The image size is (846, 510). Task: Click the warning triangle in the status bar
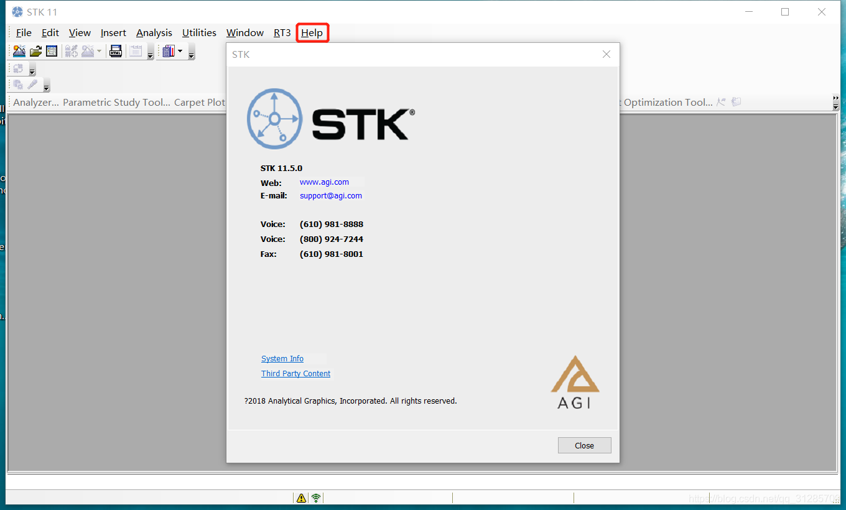301,498
